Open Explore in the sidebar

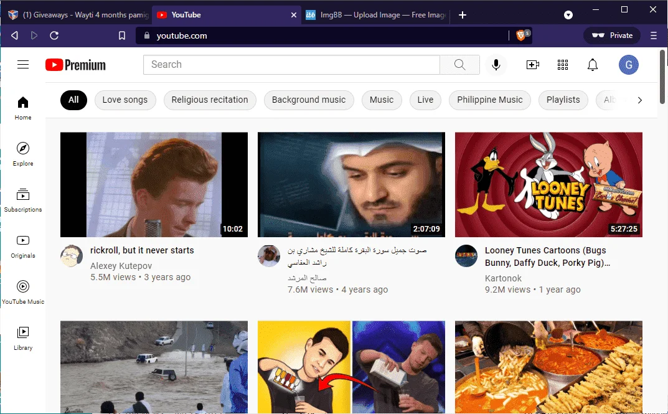[x=23, y=154]
